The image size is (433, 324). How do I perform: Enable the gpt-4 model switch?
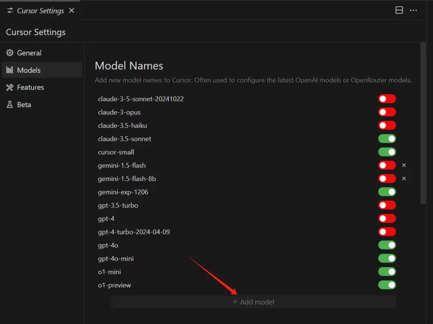[387, 218]
